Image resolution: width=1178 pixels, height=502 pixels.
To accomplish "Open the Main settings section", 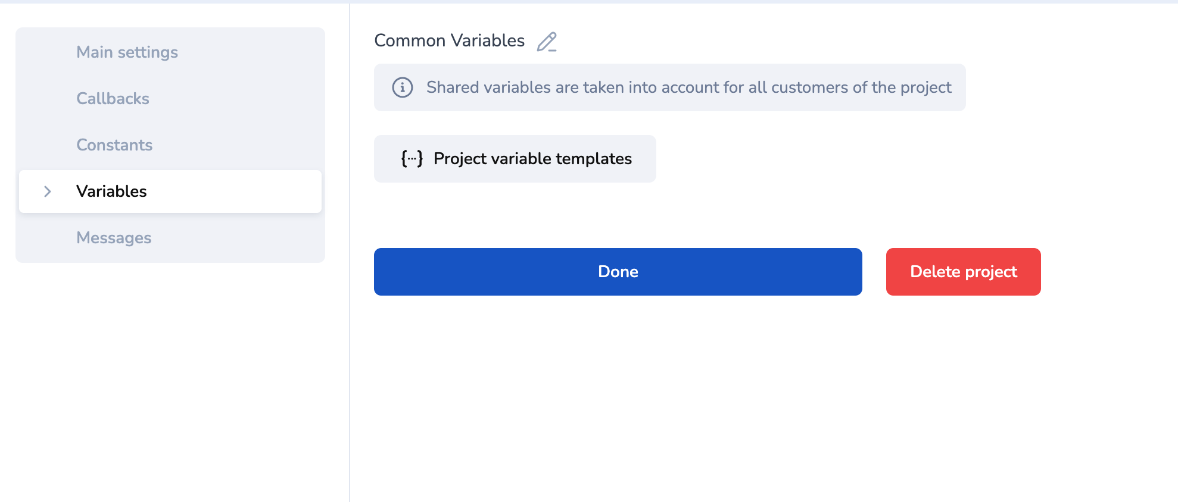I will click(x=127, y=52).
